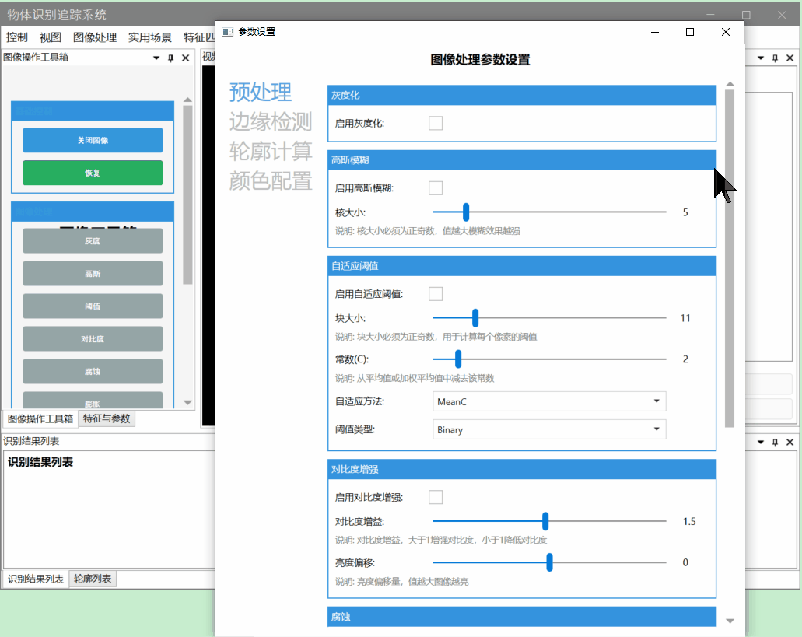
Task: Enable the 启用灰度化 checkbox
Action: [x=436, y=123]
